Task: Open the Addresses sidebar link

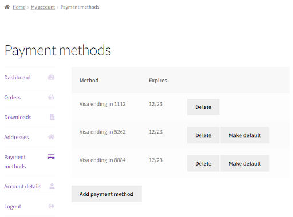Action: 17,137
